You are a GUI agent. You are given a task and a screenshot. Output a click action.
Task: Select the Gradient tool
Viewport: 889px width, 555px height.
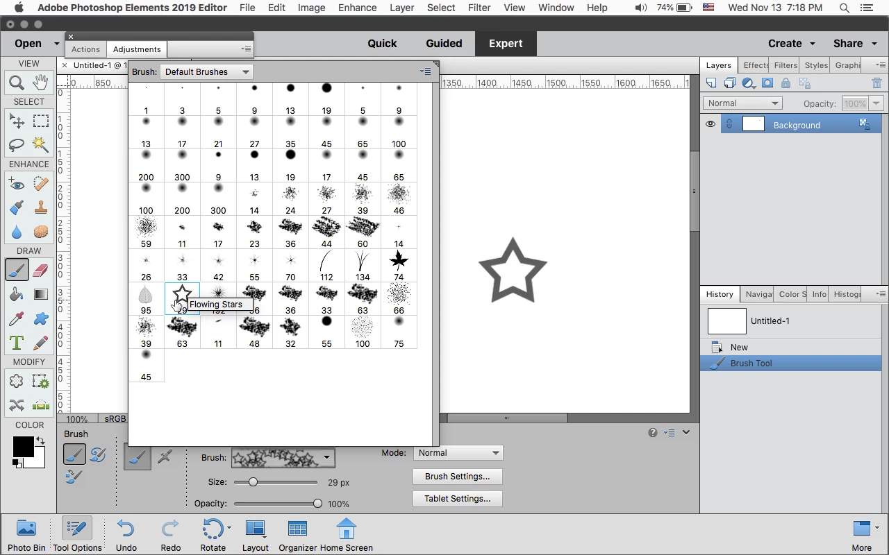point(41,294)
